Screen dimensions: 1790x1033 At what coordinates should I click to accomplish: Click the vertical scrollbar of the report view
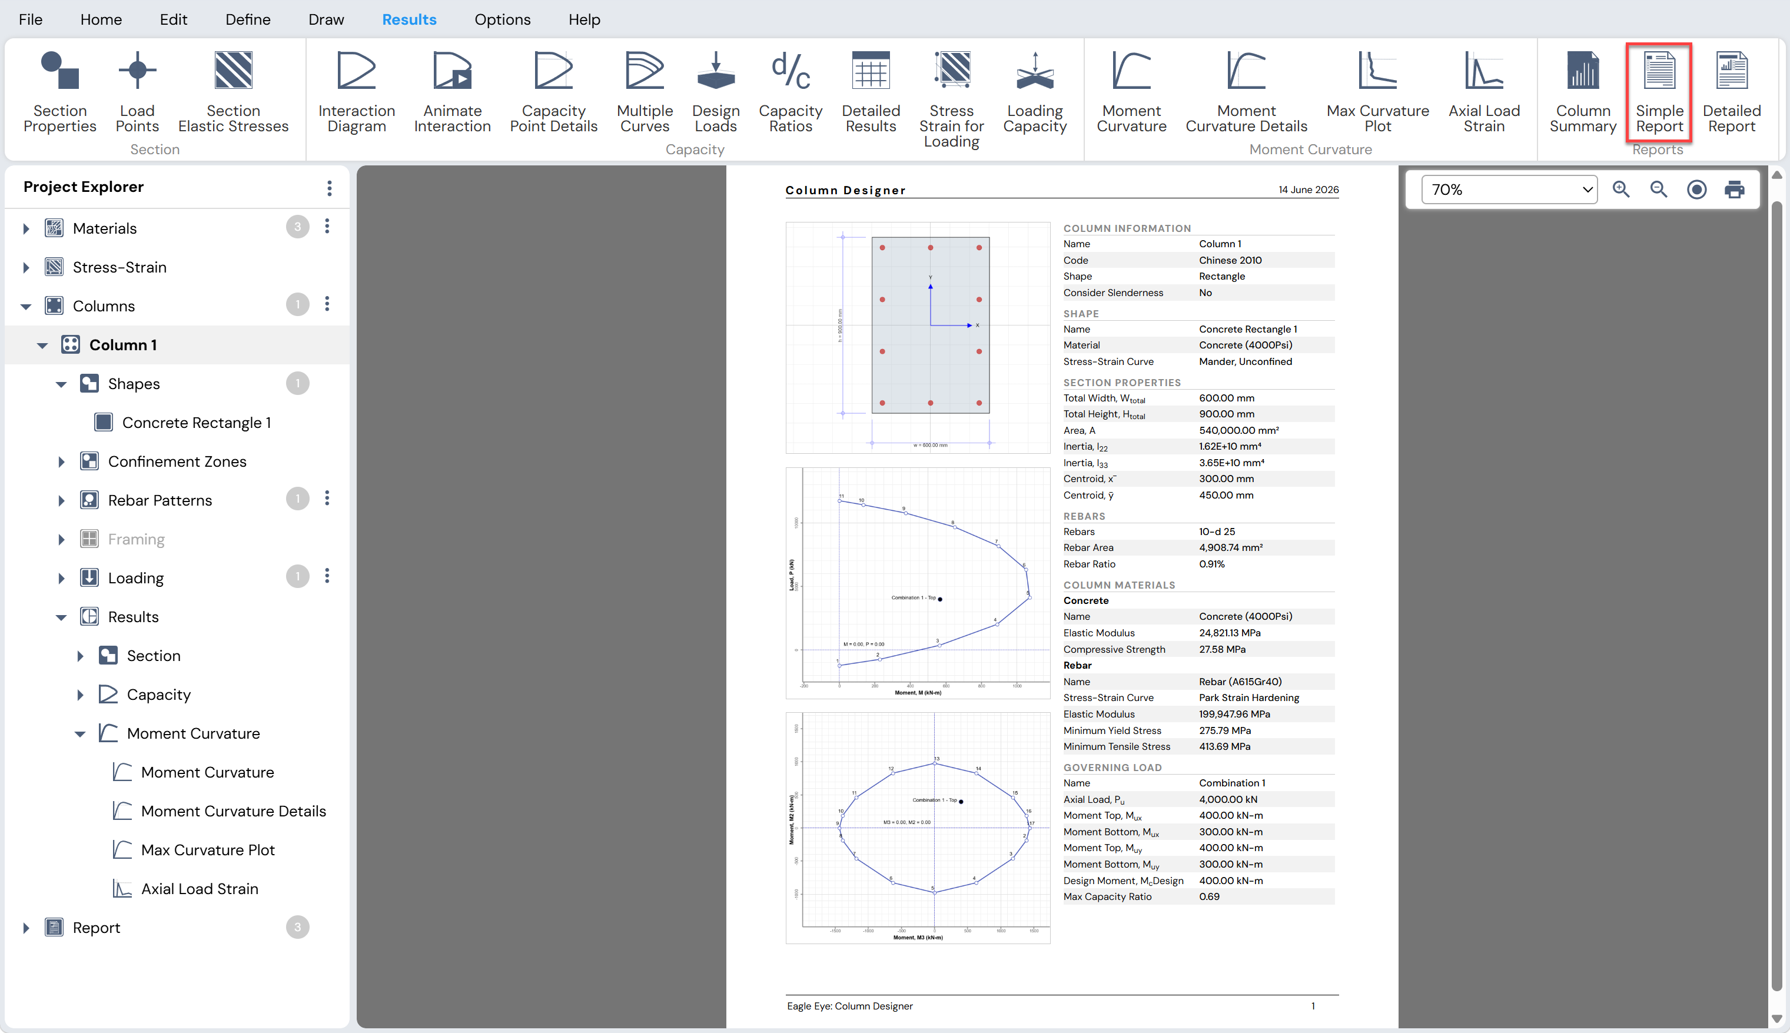point(1776,596)
